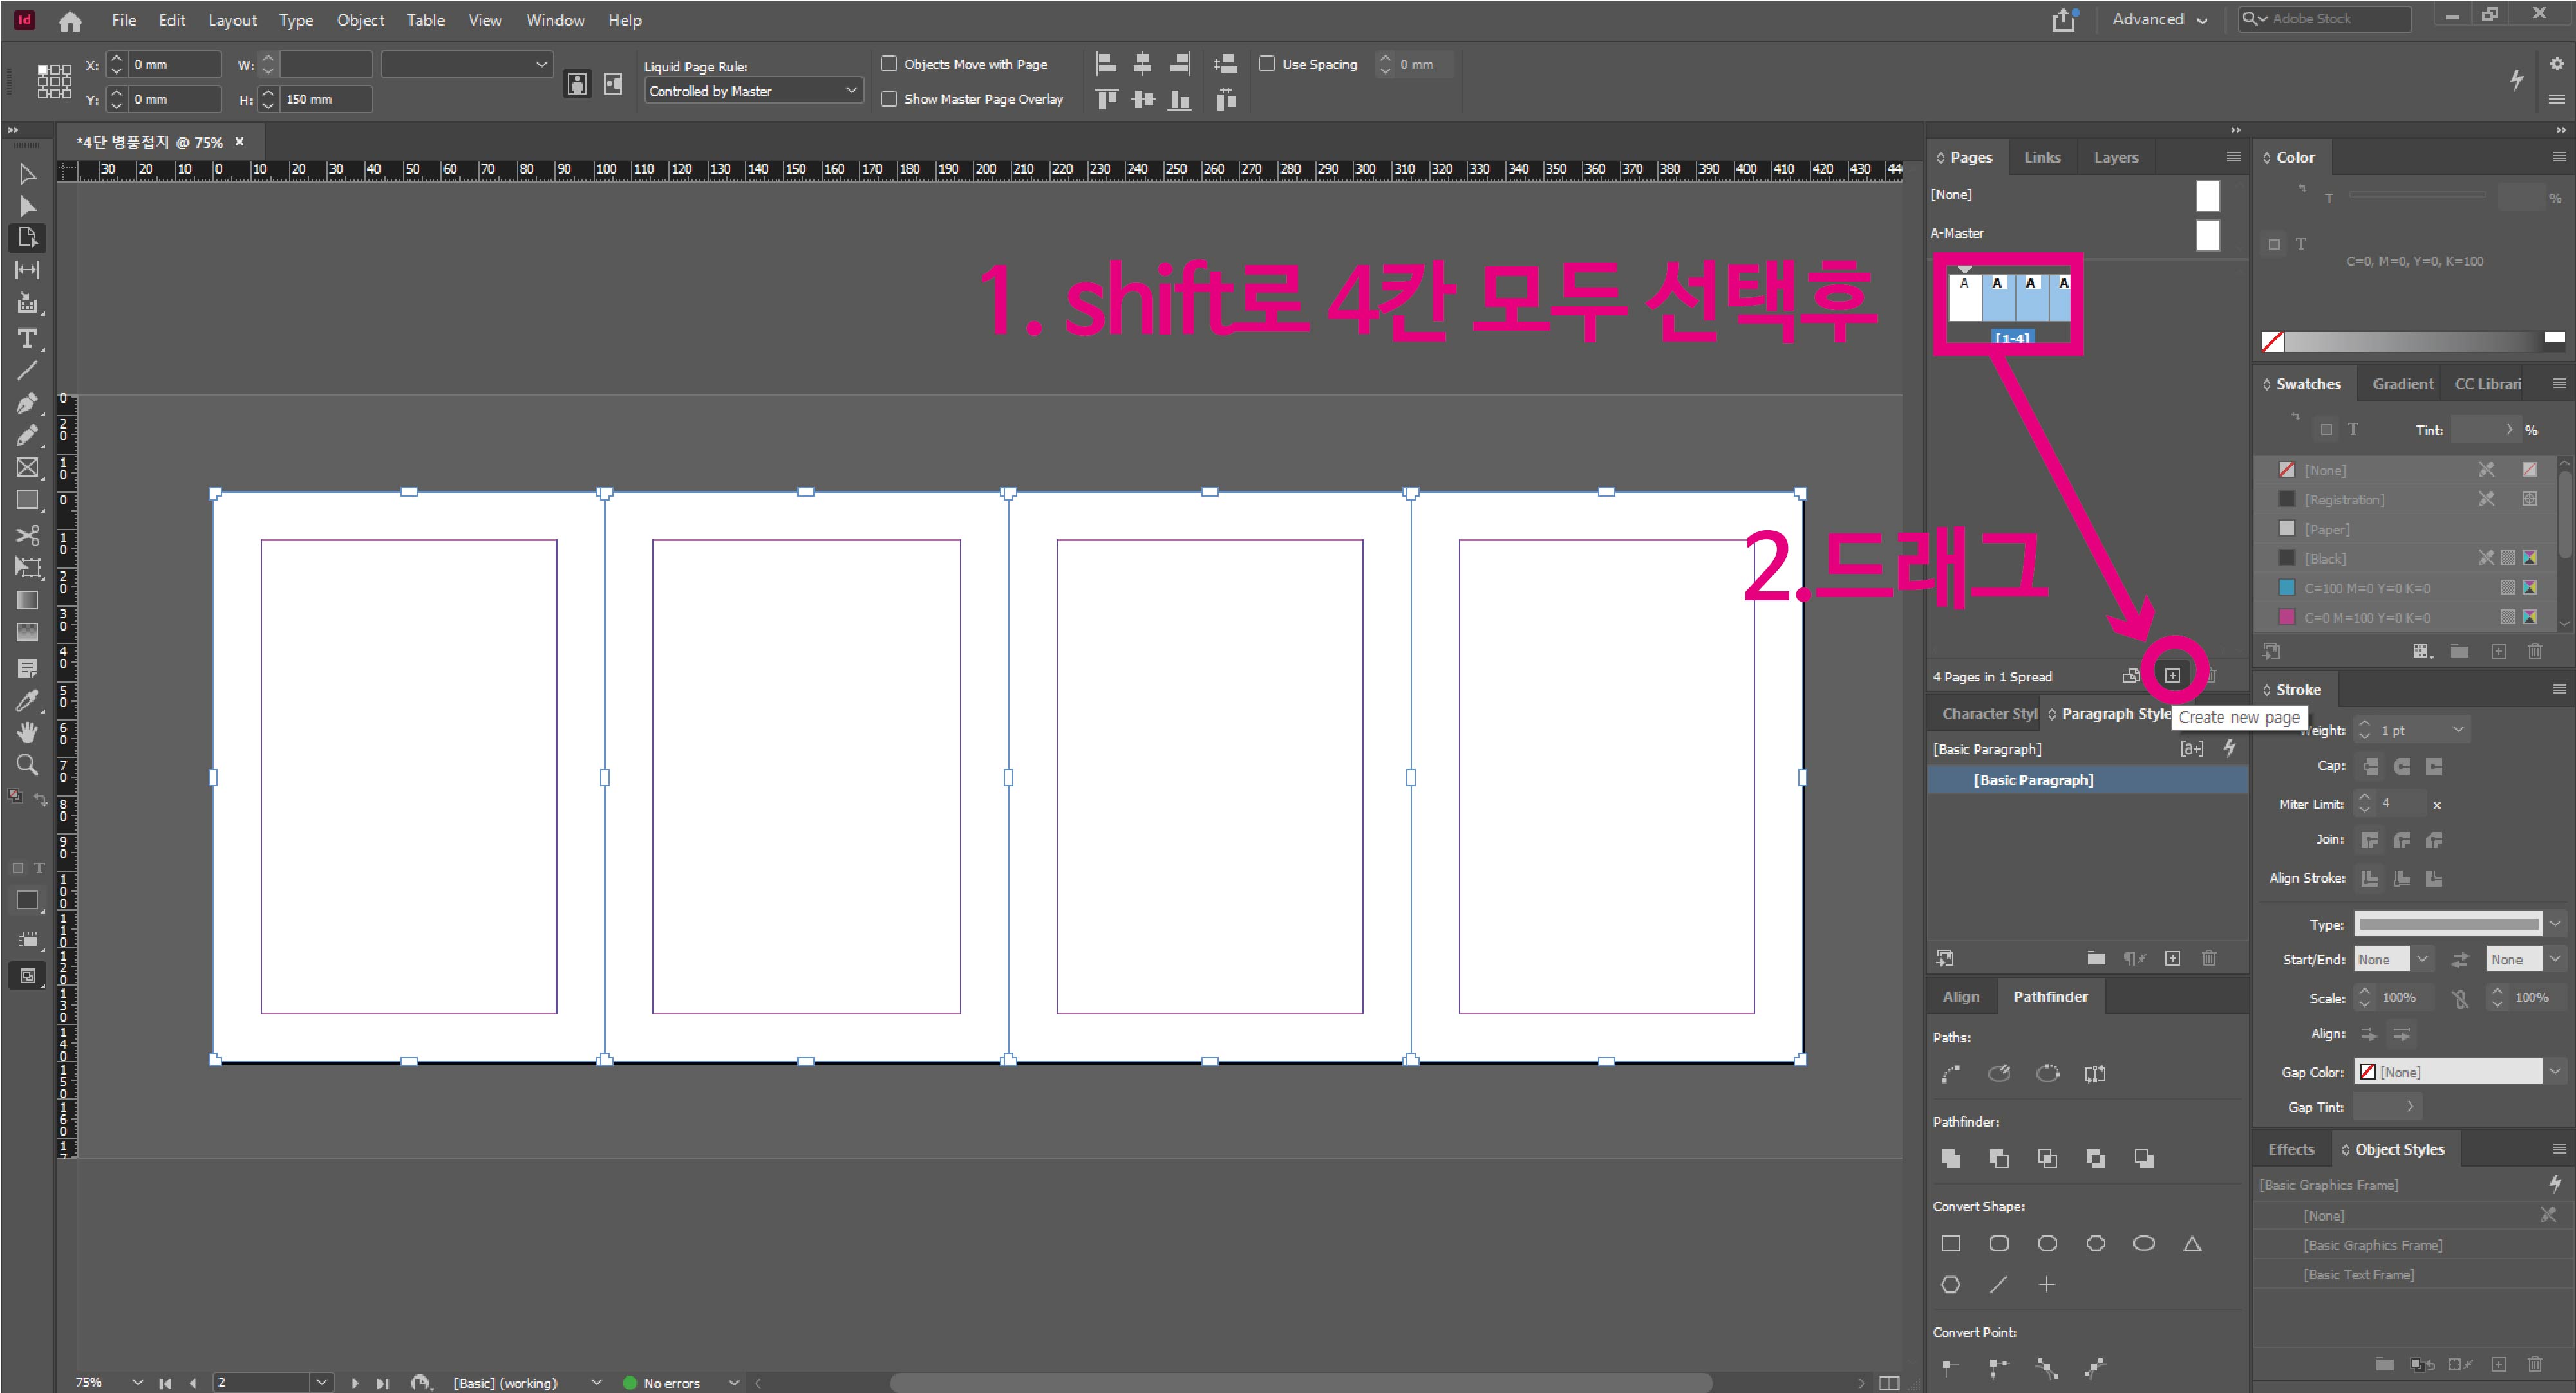The height and width of the screenshot is (1393, 2576).
Task: Choose the Rectangle tool
Action: [x=27, y=500]
